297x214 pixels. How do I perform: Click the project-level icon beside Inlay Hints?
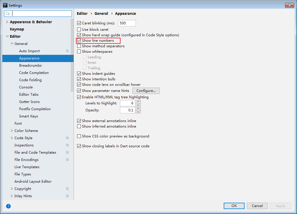tap(67, 196)
